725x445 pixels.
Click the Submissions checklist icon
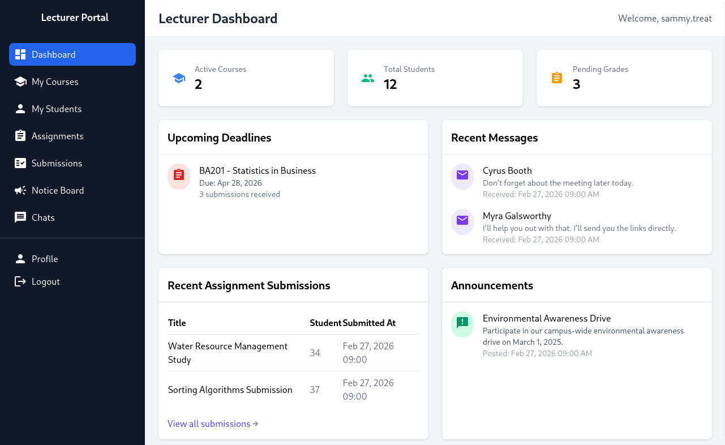tap(20, 163)
